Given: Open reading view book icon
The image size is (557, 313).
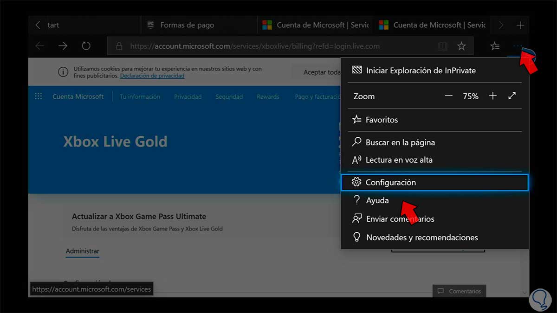Looking at the screenshot, I should pos(443,46).
